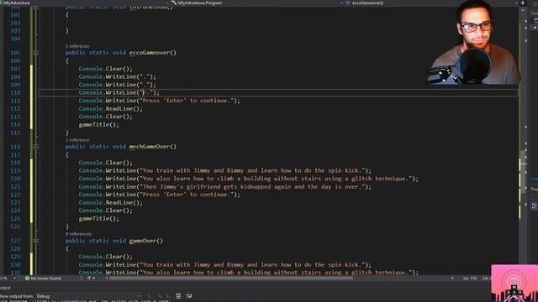Viewport: 538px width, 302px height.
Task: Open the Show output from Debug dropdown
Action: [x=89, y=296]
